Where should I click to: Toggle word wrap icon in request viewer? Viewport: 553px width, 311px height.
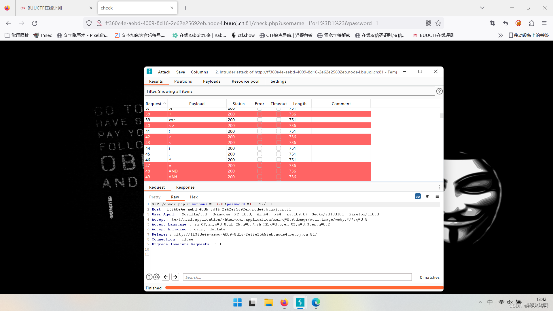click(418, 196)
